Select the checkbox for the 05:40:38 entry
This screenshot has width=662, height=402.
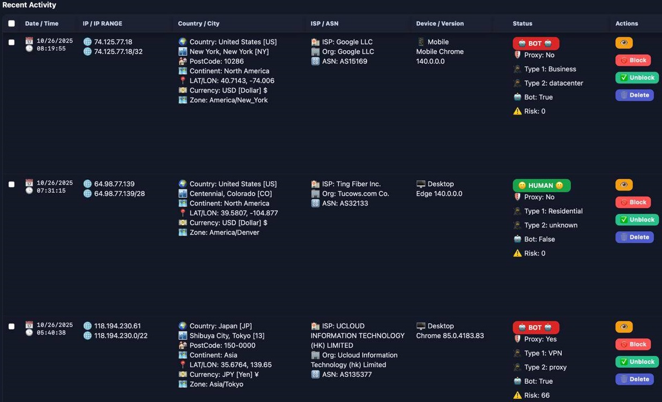click(x=12, y=326)
